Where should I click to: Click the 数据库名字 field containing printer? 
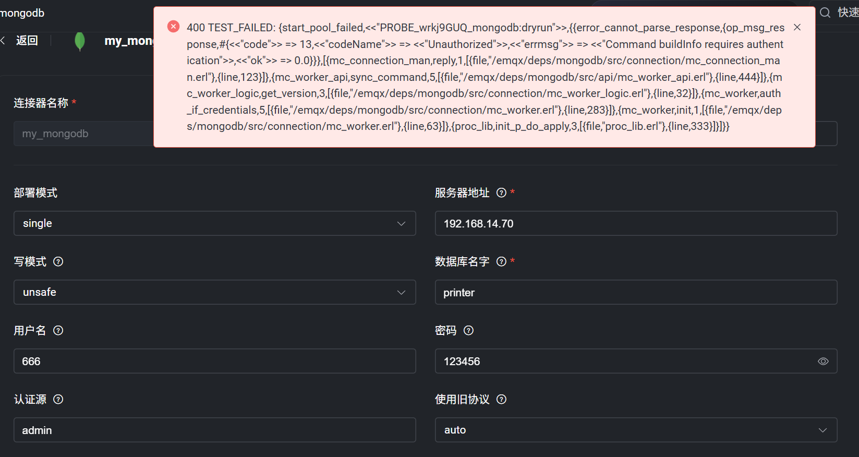(636, 292)
